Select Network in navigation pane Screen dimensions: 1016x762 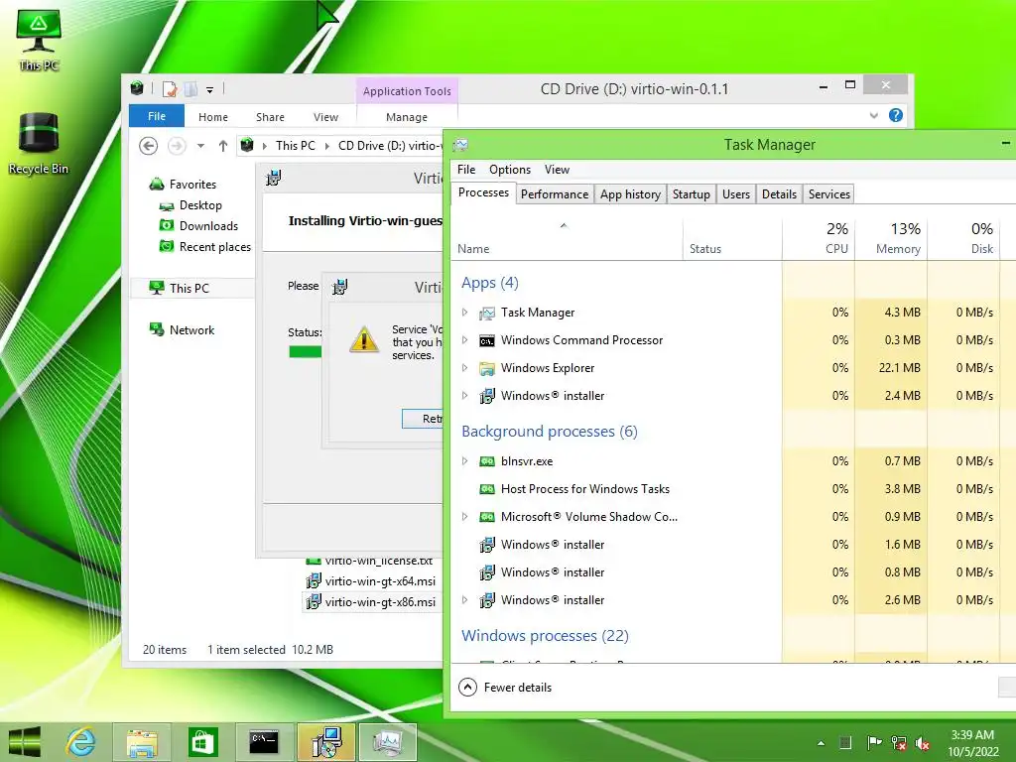point(191,329)
